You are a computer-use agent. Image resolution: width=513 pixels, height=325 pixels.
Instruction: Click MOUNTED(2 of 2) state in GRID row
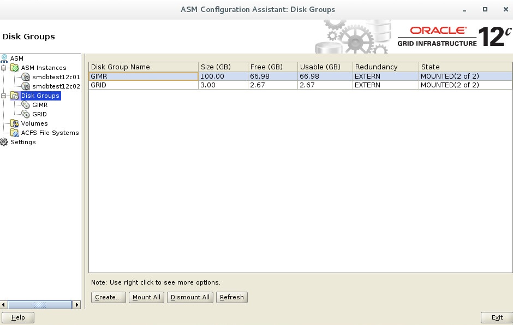(465, 85)
